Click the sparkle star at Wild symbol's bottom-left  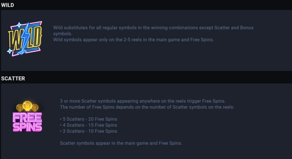pos(10,51)
